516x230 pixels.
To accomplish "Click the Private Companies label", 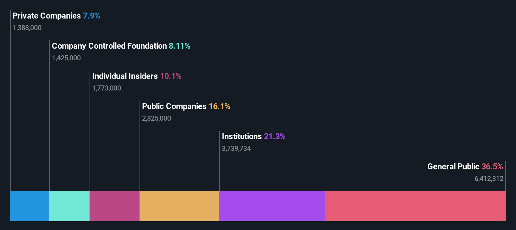I will click(x=47, y=16).
